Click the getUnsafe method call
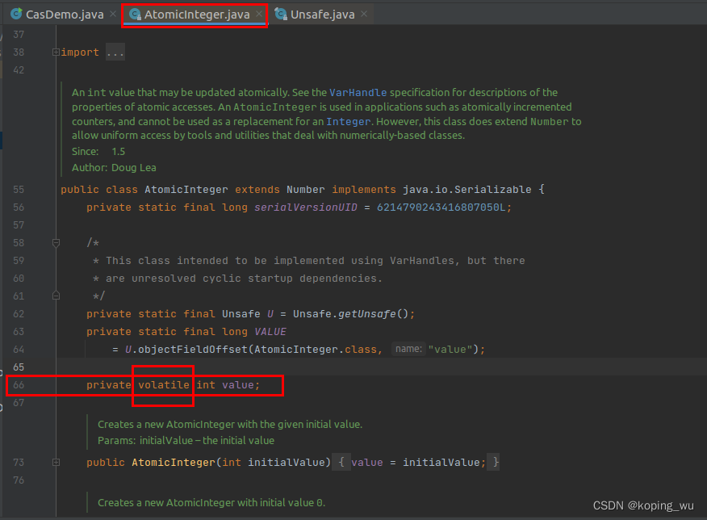 pos(367,314)
